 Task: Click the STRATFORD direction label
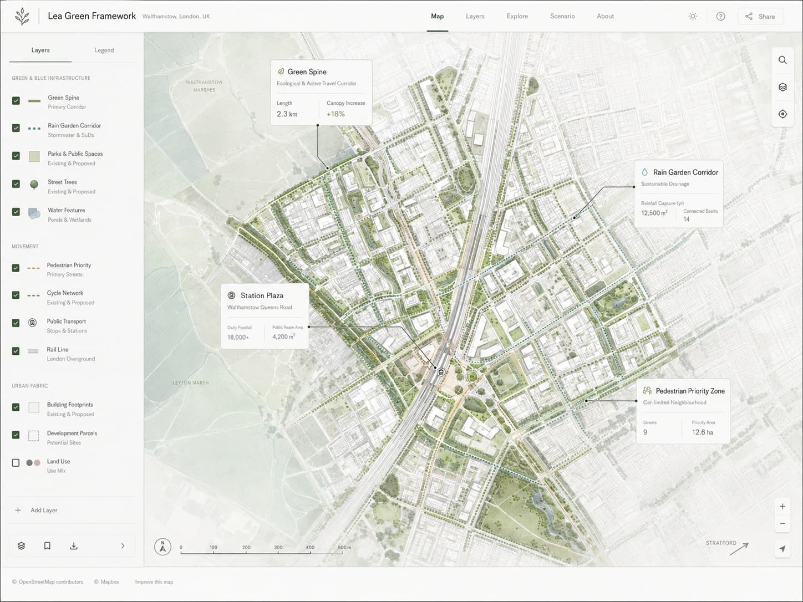pyautogui.click(x=721, y=543)
